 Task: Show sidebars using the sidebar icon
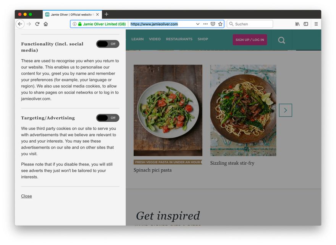coord(306,24)
